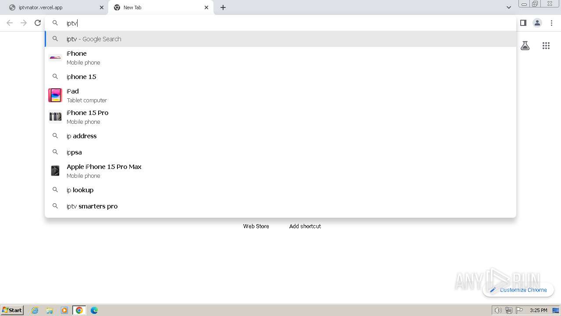
Task: Switch to the iptvnator.vercel.app tab
Action: click(56, 7)
